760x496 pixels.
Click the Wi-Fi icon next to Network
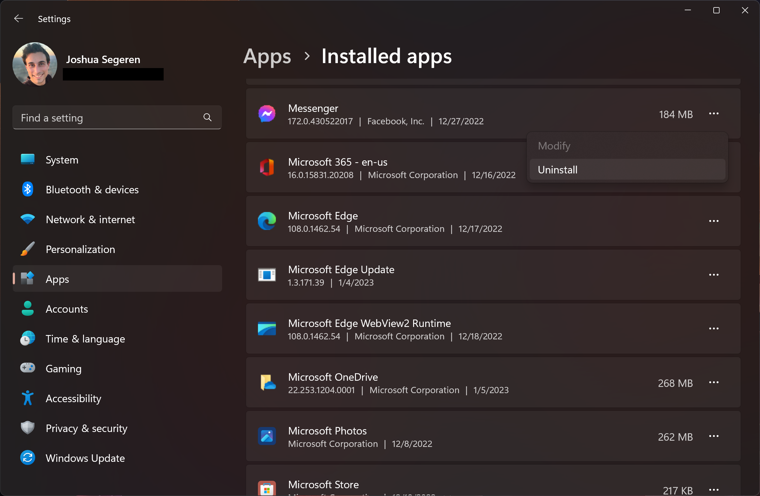tap(27, 219)
